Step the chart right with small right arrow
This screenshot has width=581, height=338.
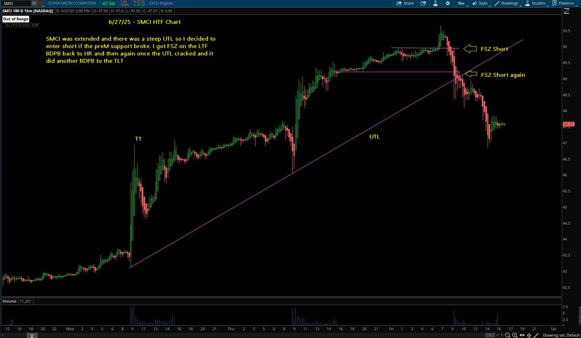tap(502, 335)
